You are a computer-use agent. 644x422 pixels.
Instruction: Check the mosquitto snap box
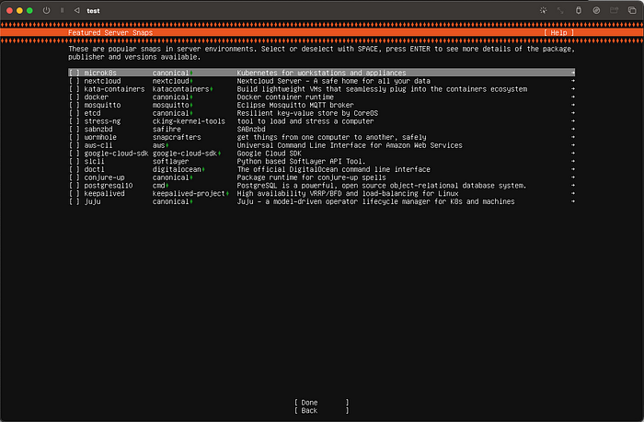tap(75, 105)
